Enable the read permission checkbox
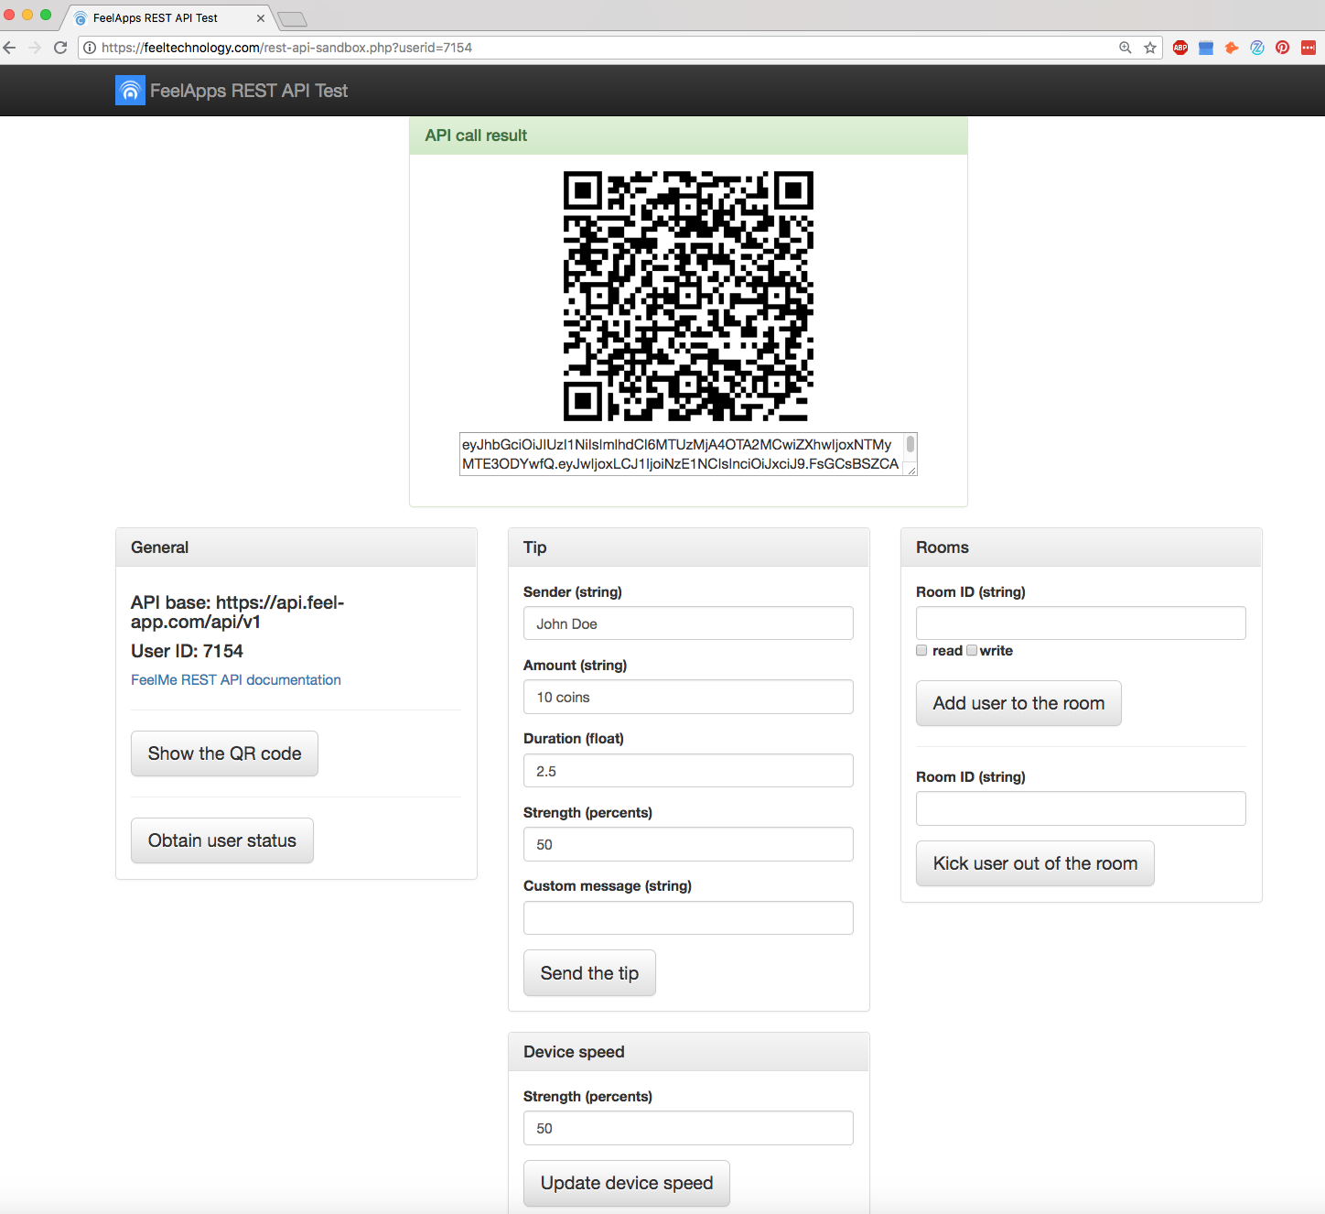Image resolution: width=1325 pixels, height=1214 pixels. [921, 650]
